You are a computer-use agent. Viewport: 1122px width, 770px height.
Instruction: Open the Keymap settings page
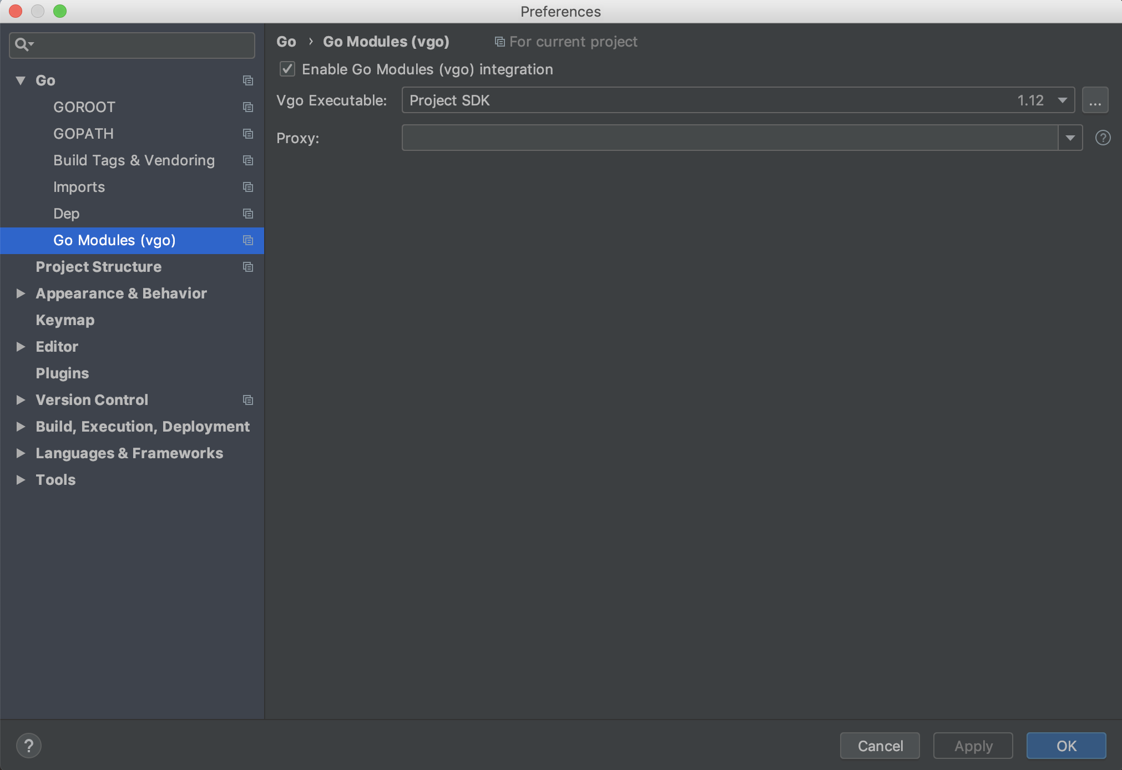pos(64,320)
